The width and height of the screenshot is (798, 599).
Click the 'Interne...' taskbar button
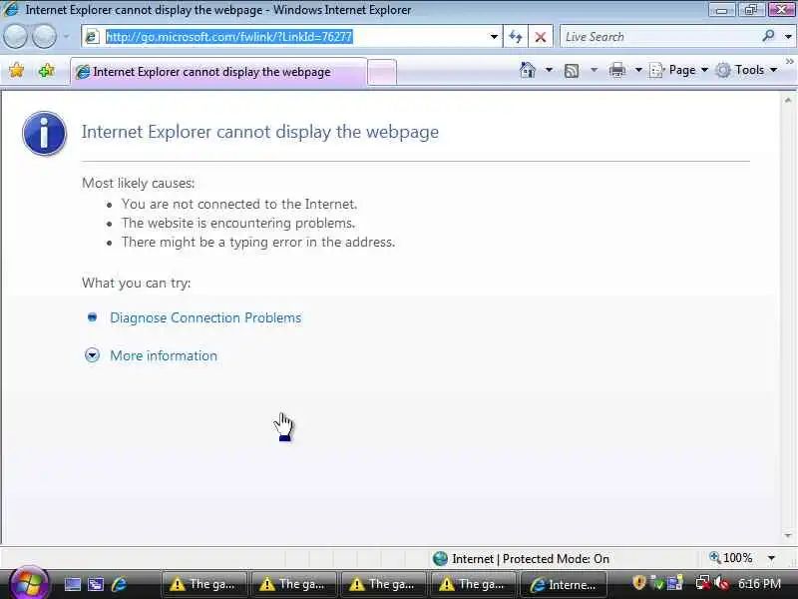(x=564, y=584)
